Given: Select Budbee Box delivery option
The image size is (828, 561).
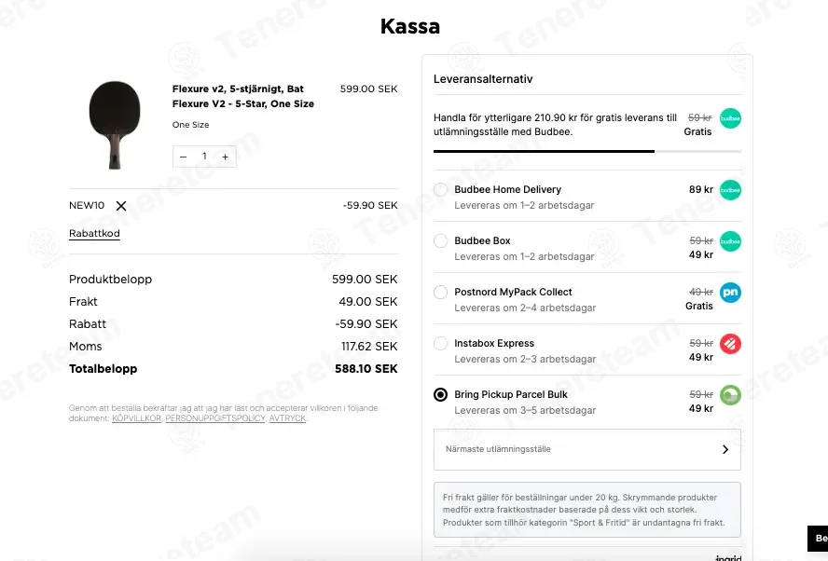Looking at the screenshot, I should click(440, 240).
